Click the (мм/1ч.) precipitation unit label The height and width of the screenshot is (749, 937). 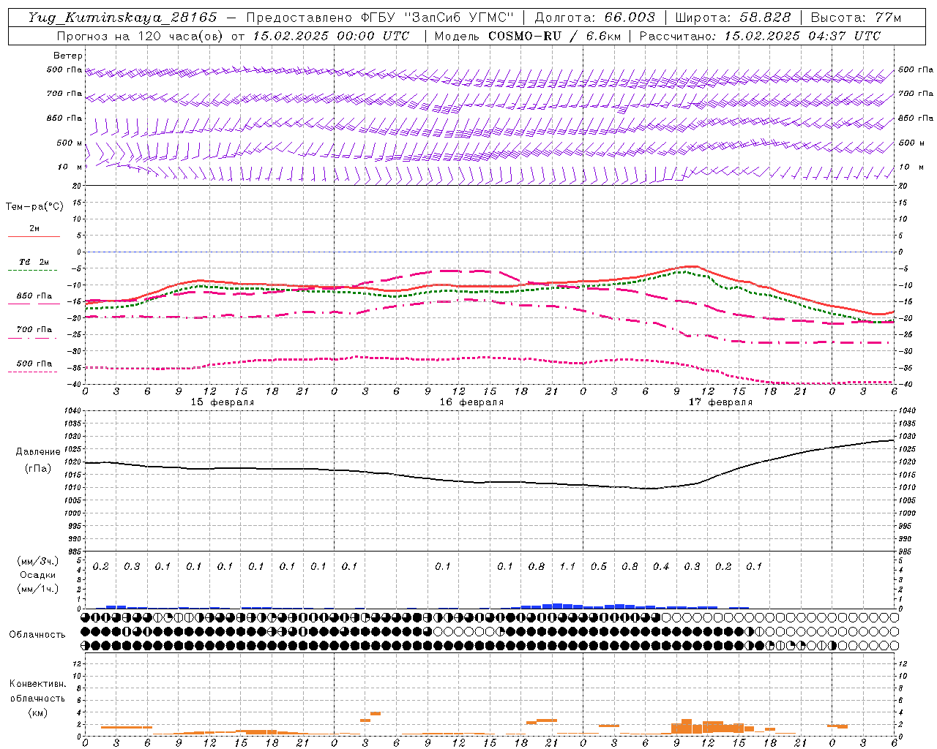pos(38,589)
